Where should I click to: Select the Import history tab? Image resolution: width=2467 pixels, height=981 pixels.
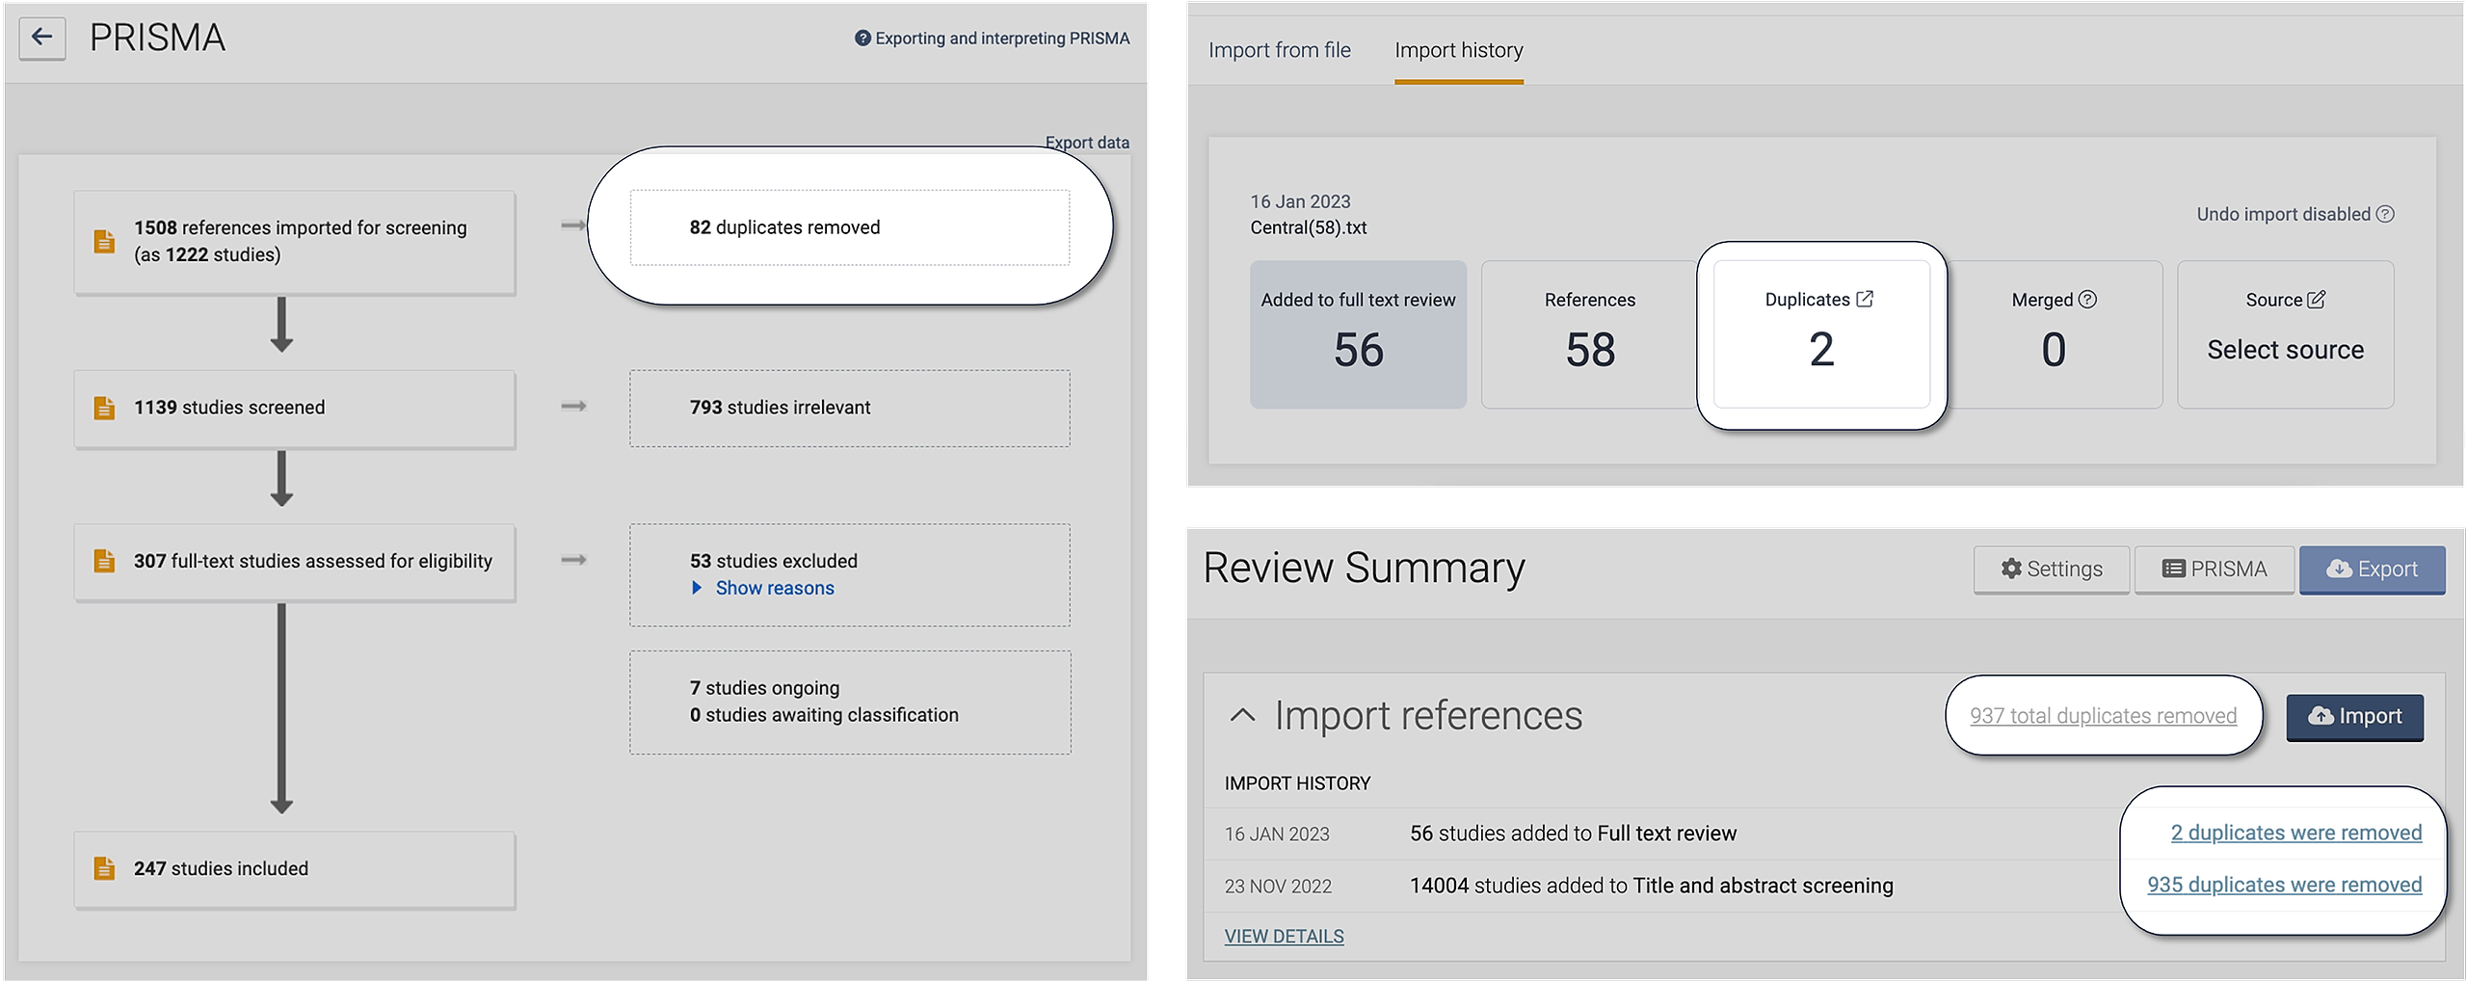1458,50
